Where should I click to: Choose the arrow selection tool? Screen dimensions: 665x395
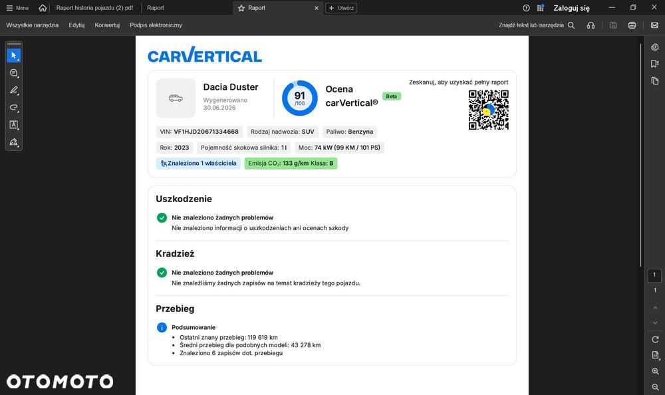(x=13, y=56)
